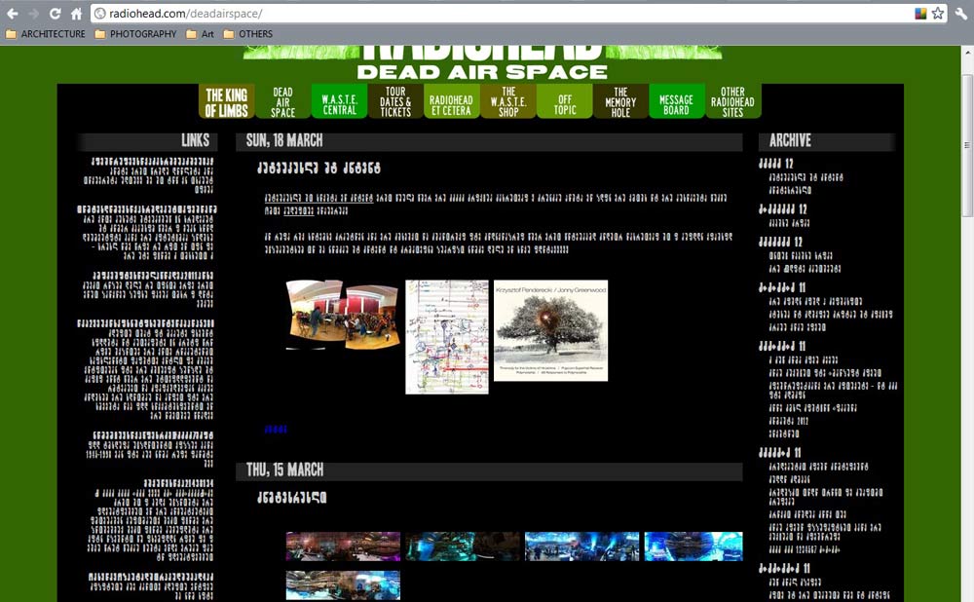The height and width of the screenshot is (602, 974).
Task: Click the underlined link starting the first post
Action: [318, 198]
